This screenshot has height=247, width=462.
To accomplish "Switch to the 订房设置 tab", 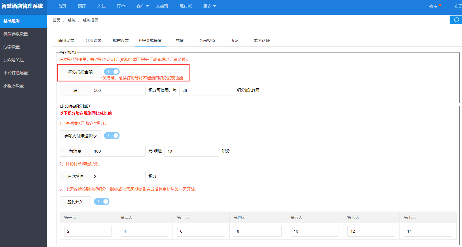I will point(93,41).
